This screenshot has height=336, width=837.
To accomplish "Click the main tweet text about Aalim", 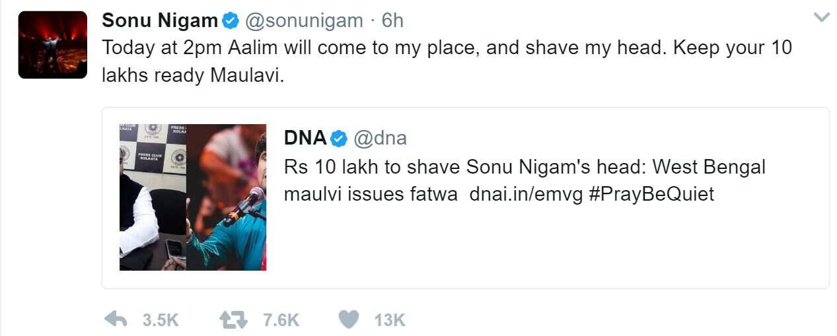I will point(447,48).
